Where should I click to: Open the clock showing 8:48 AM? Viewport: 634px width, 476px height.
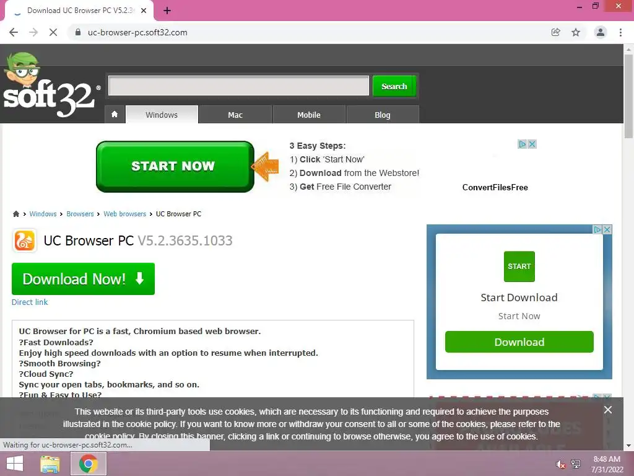[x=607, y=464]
